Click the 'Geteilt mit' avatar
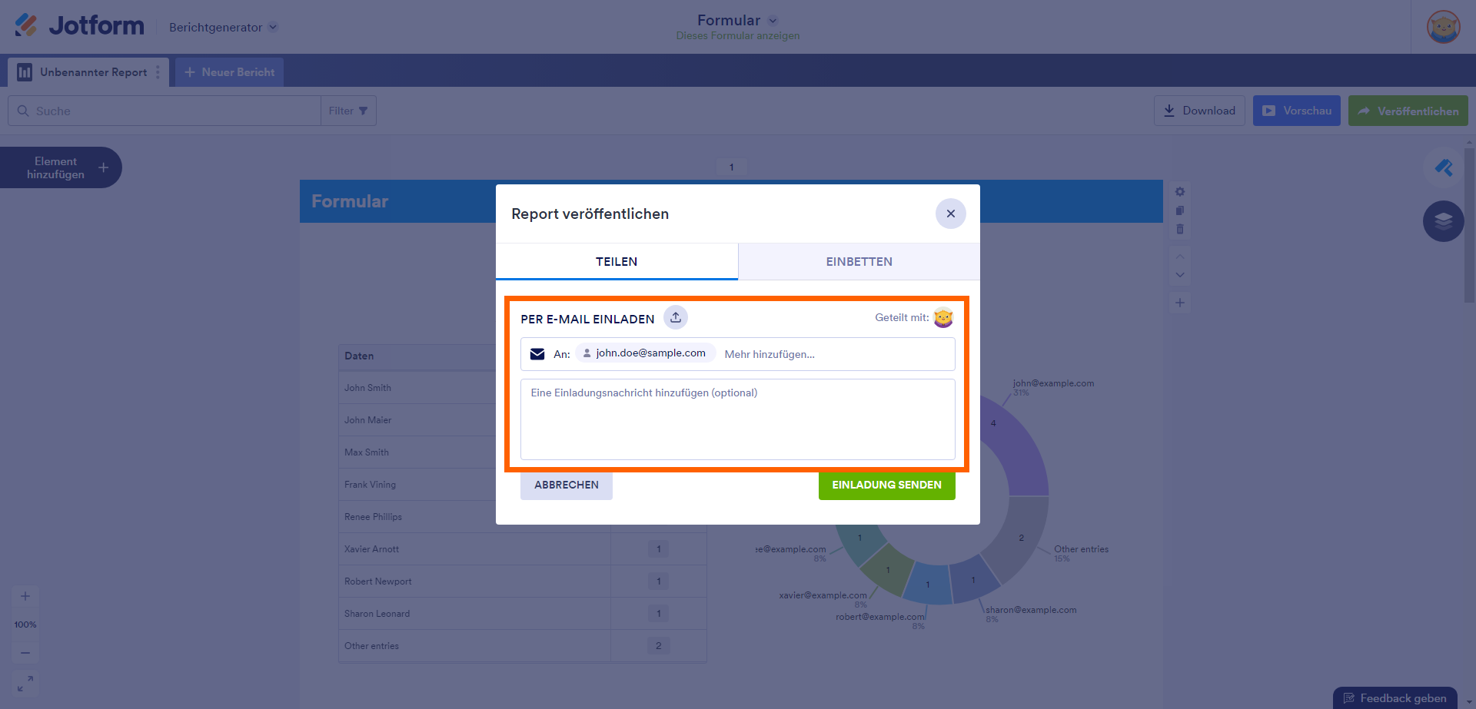Viewport: 1476px width, 709px height. [943, 317]
